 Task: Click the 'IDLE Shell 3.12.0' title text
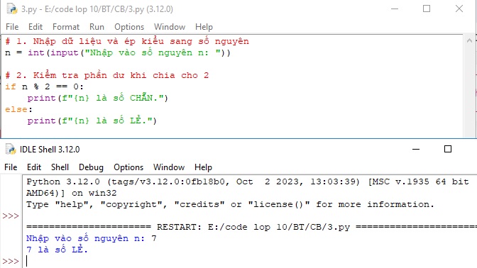50,150
